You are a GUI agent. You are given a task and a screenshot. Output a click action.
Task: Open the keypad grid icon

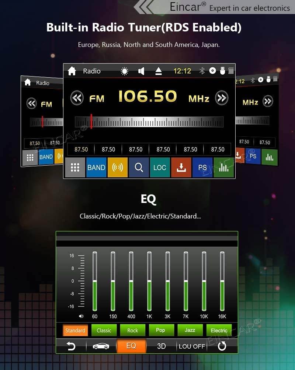pos(75,167)
